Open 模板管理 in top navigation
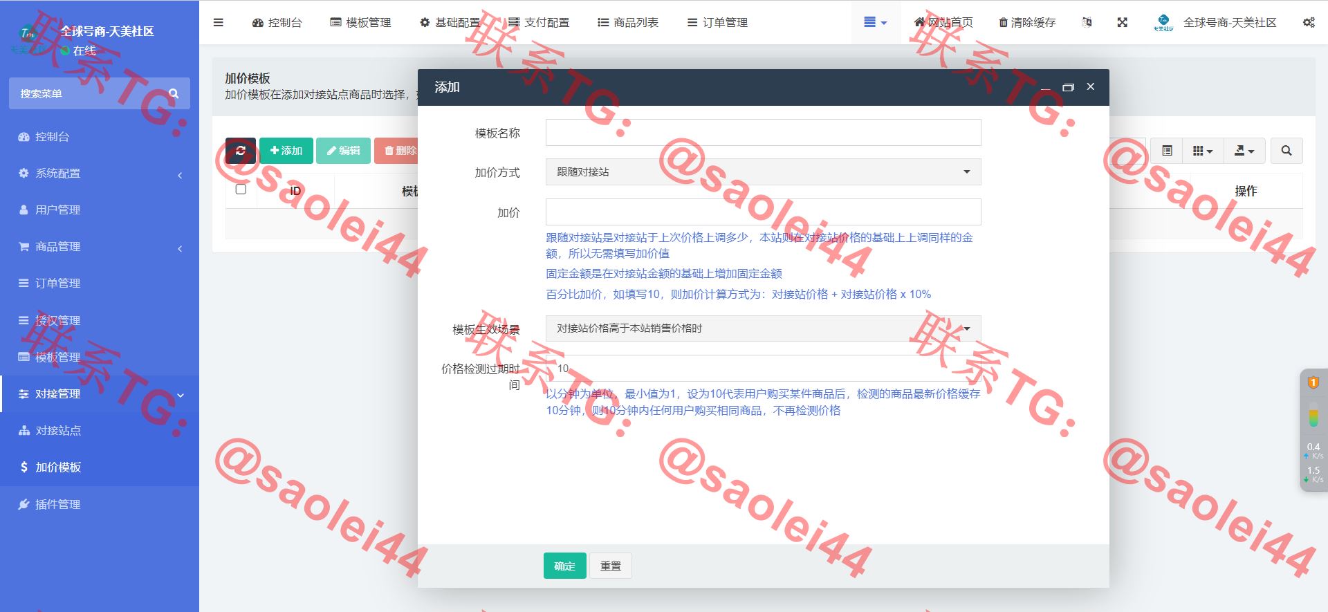 360,22
